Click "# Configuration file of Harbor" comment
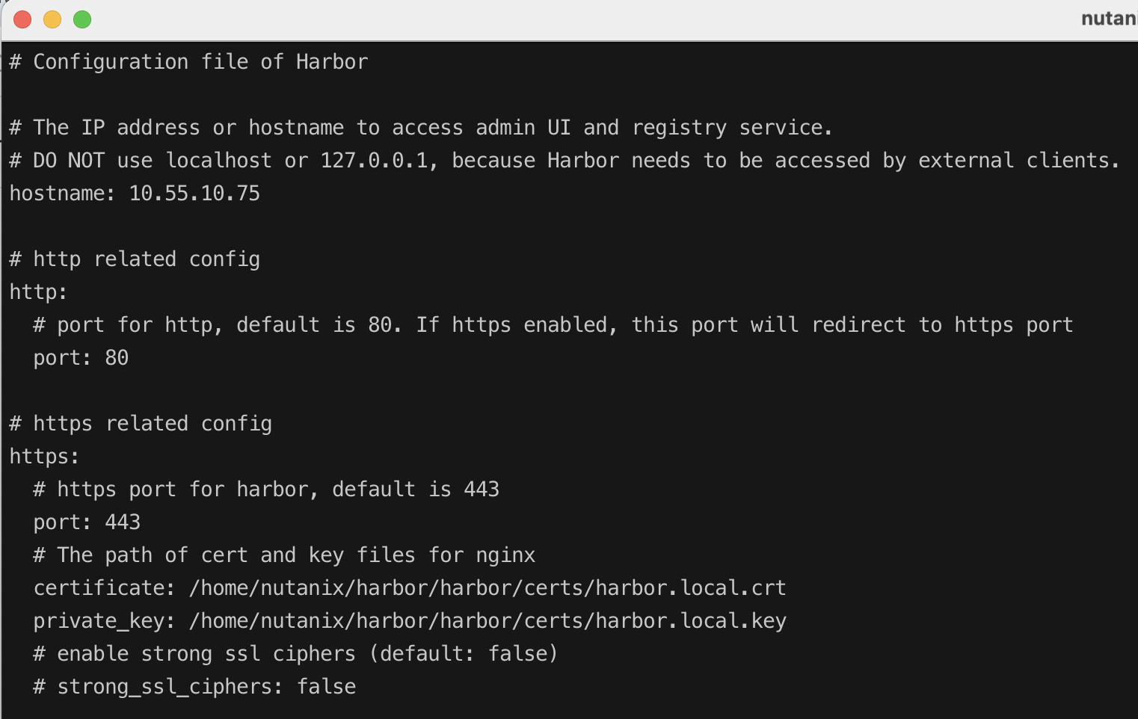Viewport: 1138px width, 719px height. pyautogui.click(x=188, y=62)
